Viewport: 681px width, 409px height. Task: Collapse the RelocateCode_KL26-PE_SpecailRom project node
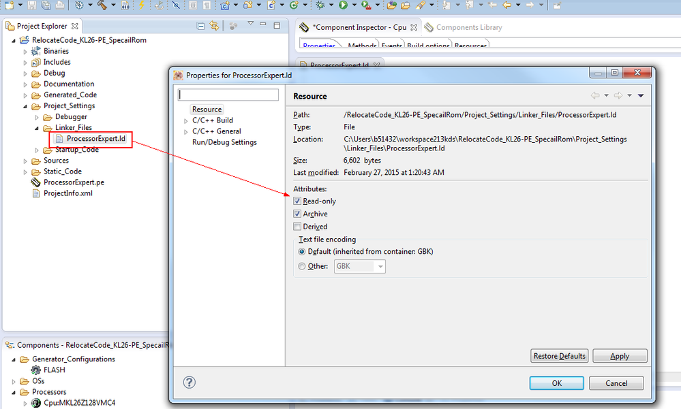(x=14, y=40)
